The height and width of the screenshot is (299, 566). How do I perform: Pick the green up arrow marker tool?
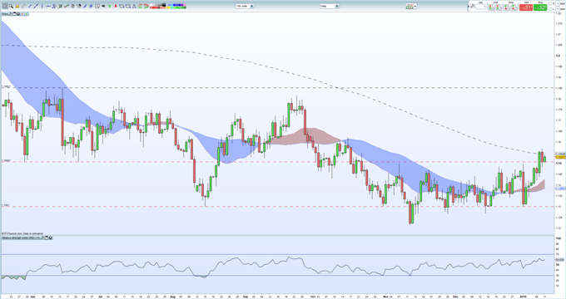109,6
